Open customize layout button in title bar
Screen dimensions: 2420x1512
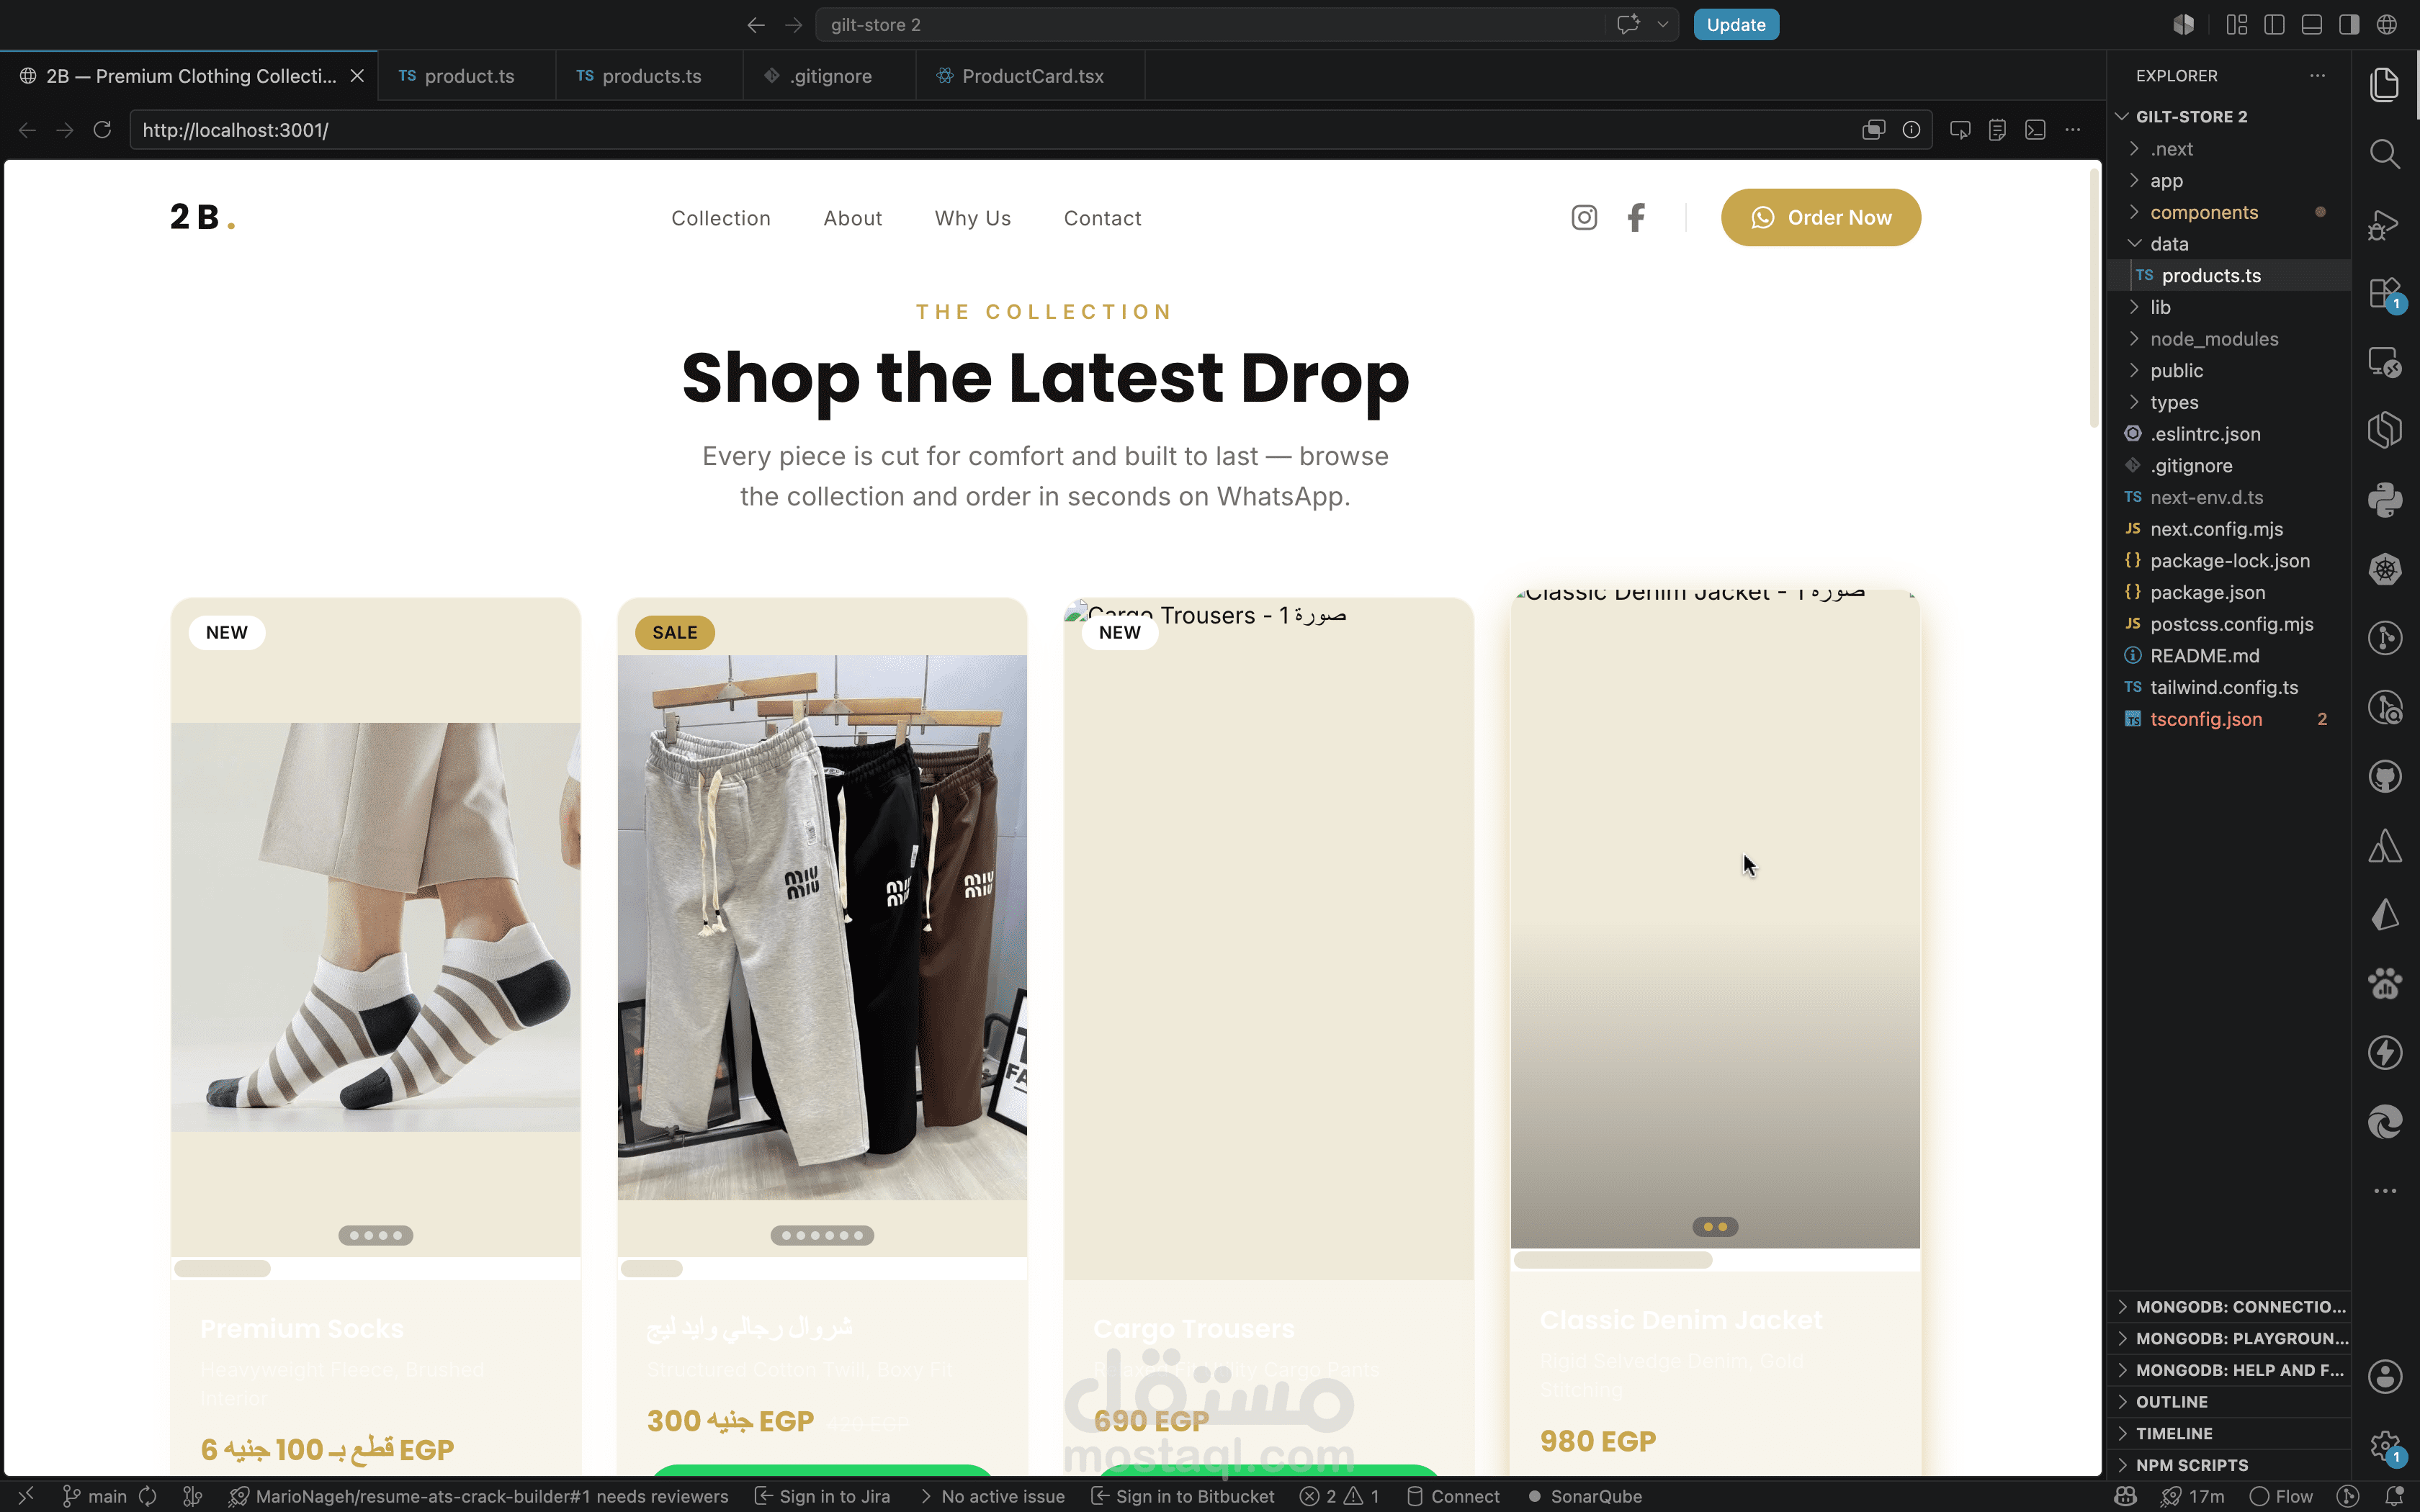coord(2237,25)
